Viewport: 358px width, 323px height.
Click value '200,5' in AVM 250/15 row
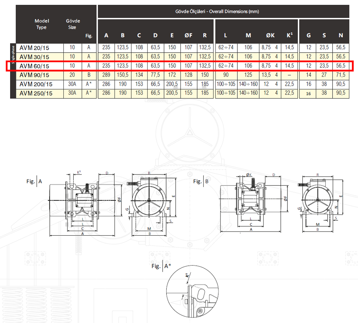(x=172, y=93)
